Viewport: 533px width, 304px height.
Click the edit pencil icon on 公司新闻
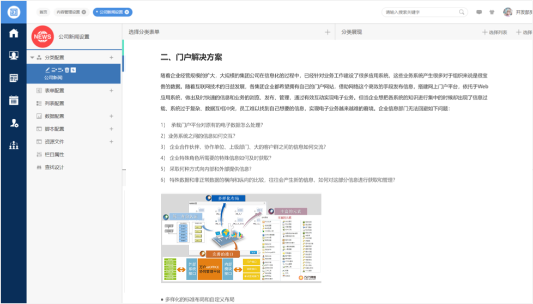pos(47,70)
